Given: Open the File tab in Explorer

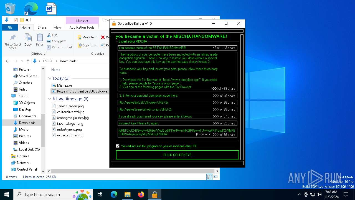Looking at the screenshot, I should [10, 27].
